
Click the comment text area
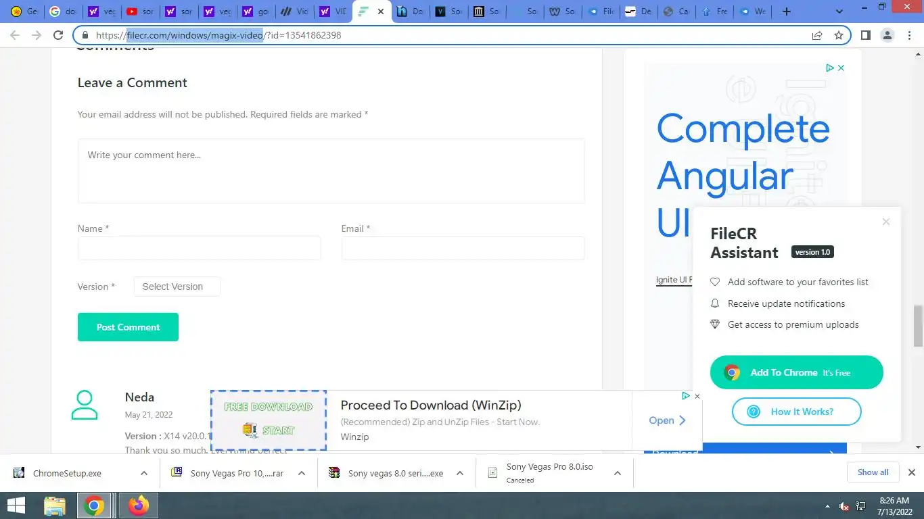tap(331, 171)
